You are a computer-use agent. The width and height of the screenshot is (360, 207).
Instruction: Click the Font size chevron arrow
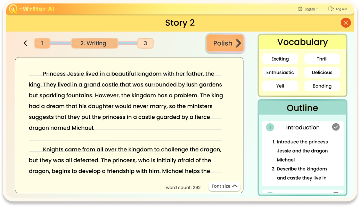235,186
